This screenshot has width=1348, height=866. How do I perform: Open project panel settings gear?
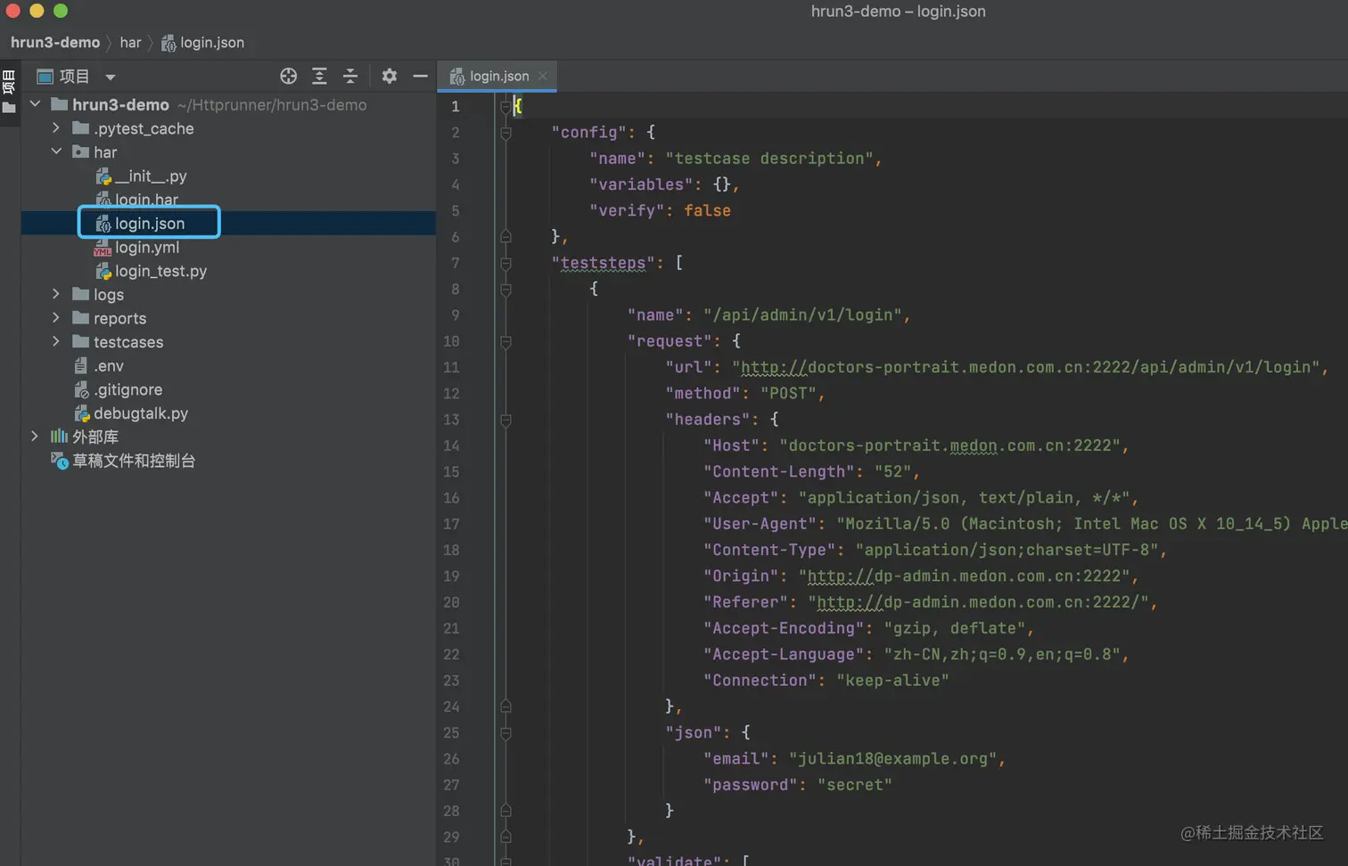pos(390,77)
